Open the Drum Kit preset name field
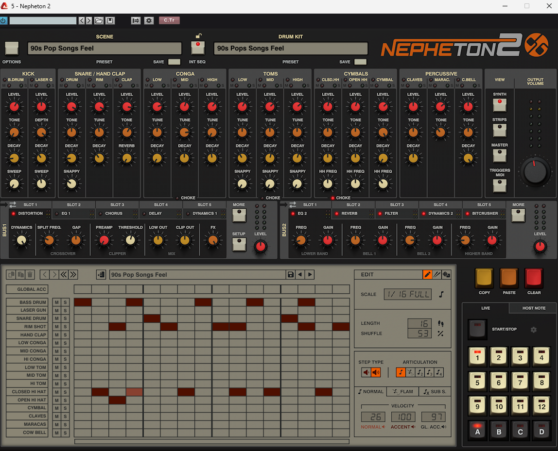 click(x=291, y=49)
